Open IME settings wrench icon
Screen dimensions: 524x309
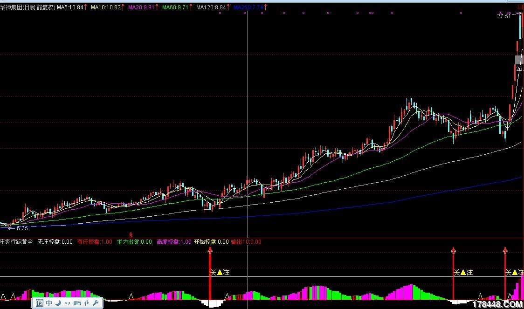click(x=96, y=303)
